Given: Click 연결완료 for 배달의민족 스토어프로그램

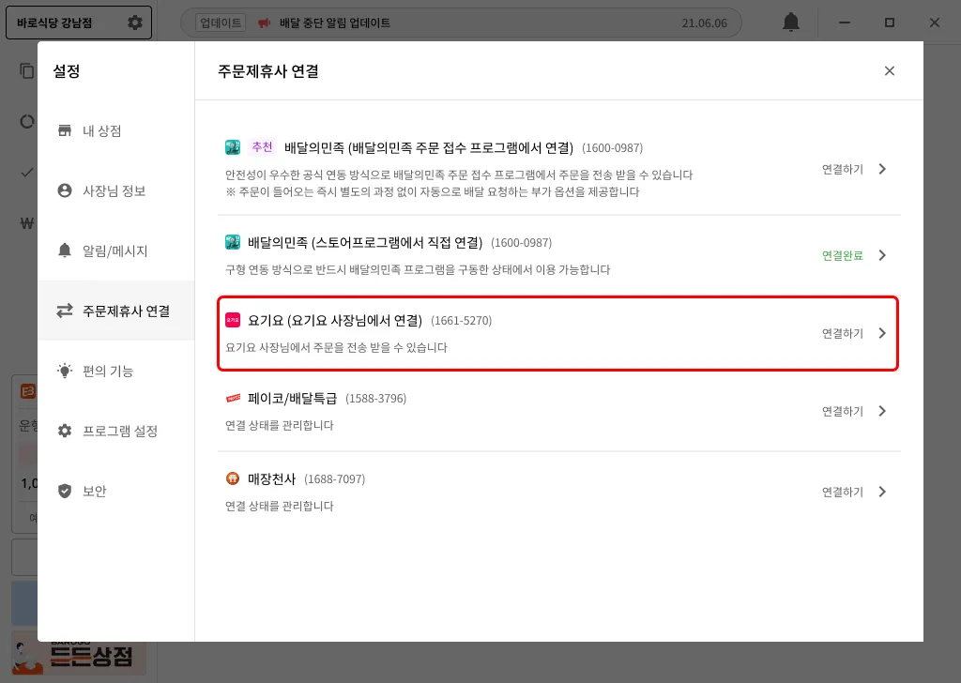Looking at the screenshot, I should tap(842, 255).
